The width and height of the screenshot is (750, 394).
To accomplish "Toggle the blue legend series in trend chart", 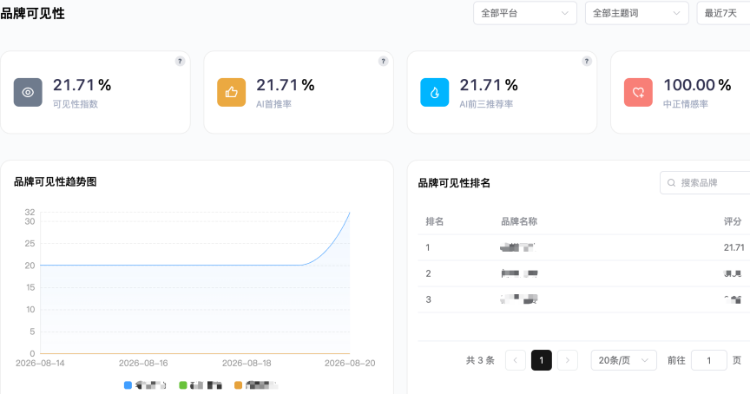I will pos(145,385).
